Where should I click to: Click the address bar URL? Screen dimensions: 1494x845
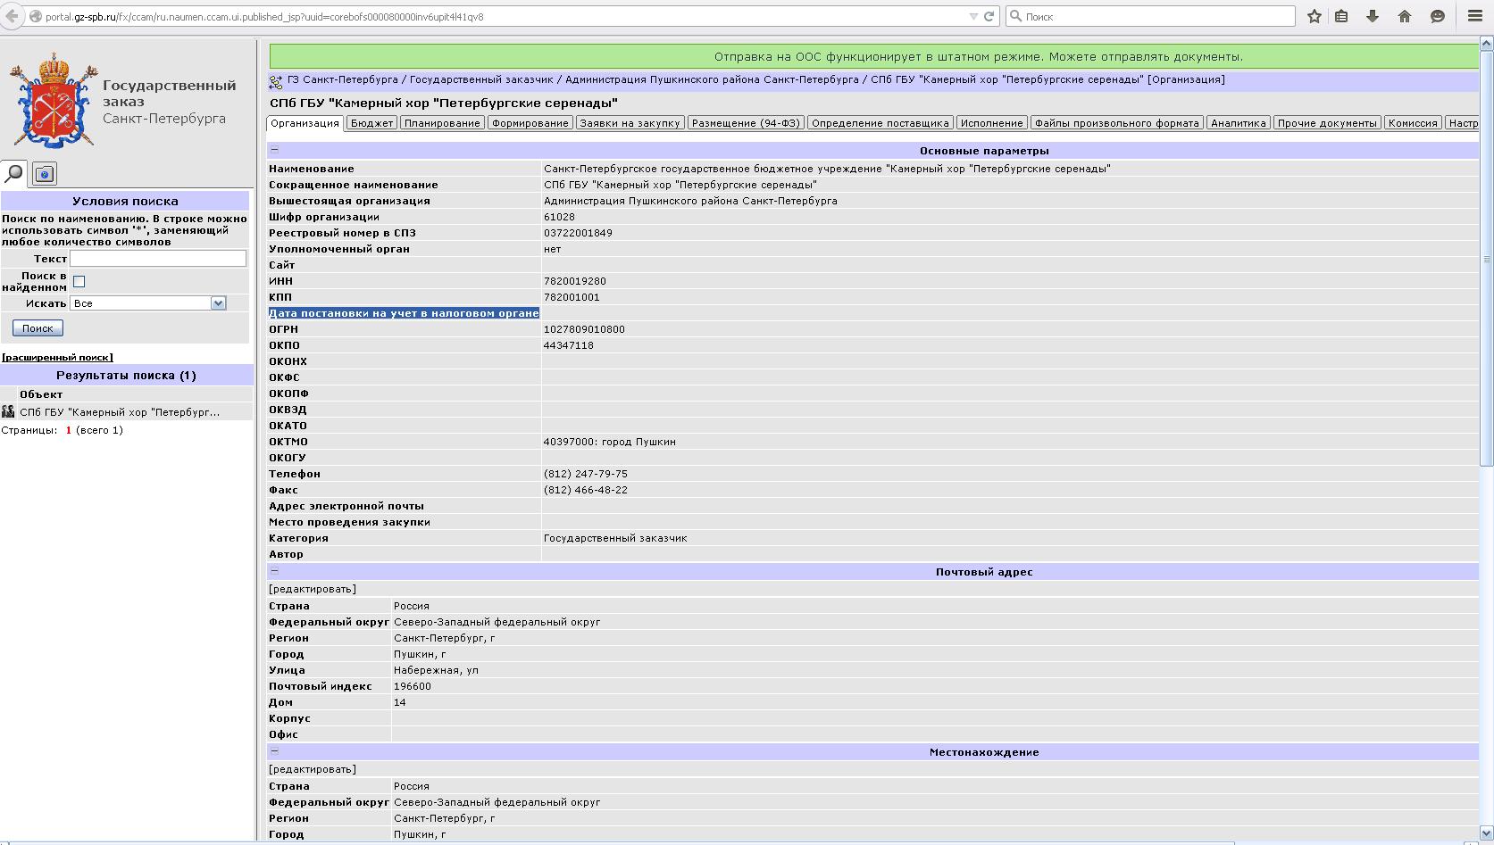pyautogui.click(x=264, y=17)
